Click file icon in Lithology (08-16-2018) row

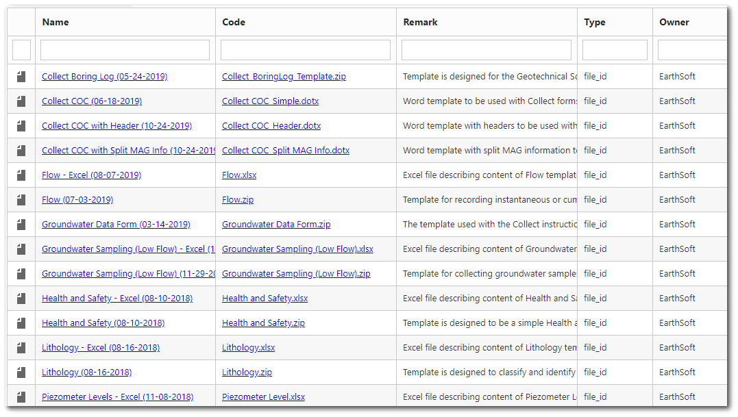point(21,372)
